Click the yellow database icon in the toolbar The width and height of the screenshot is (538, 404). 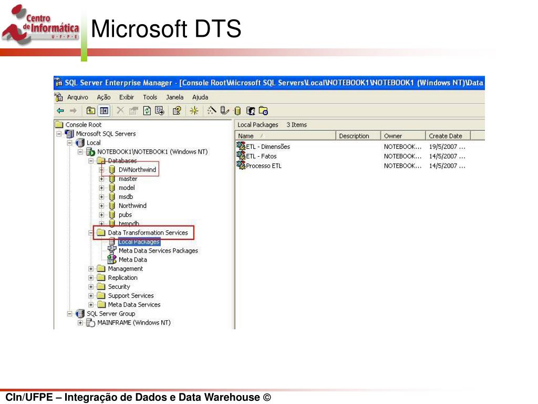point(237,110)
